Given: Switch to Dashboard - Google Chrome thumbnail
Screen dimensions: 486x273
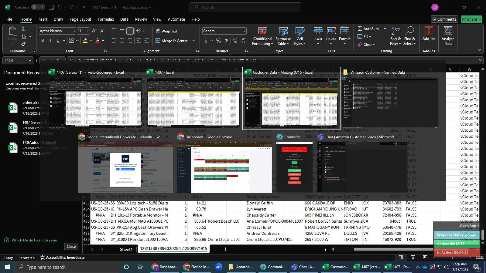Looking at the screenshot, I should point(224,163).
